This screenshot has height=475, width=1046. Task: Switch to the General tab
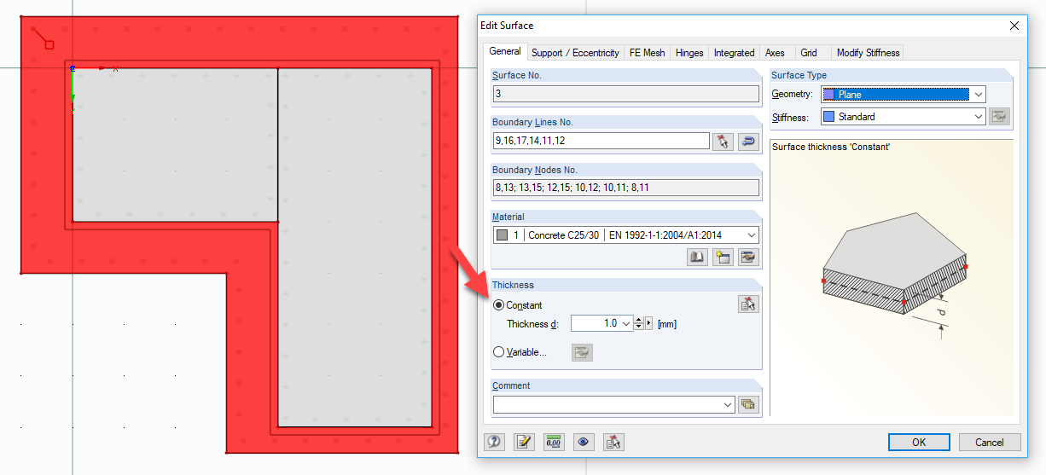click(x=505, y=51)
